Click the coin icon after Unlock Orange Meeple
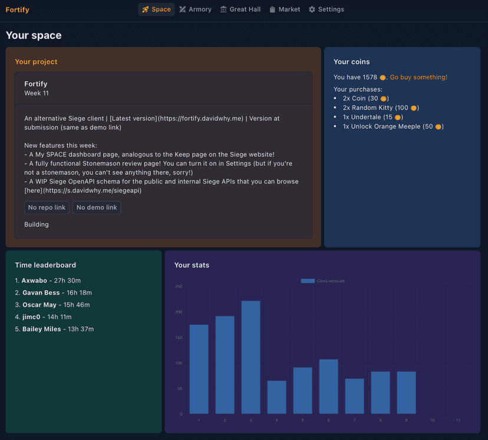This screenshot has height=440, width=488. 438,127
